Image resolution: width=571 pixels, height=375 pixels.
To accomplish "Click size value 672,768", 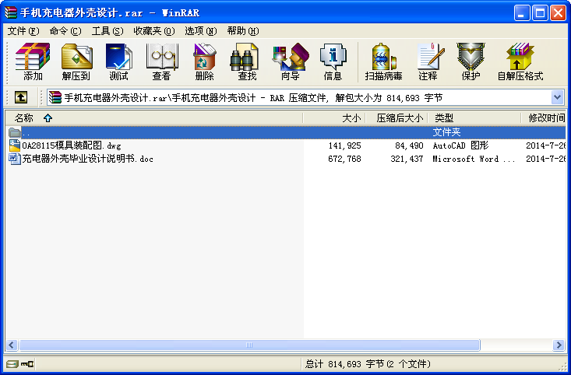I will tap(344, 159).
